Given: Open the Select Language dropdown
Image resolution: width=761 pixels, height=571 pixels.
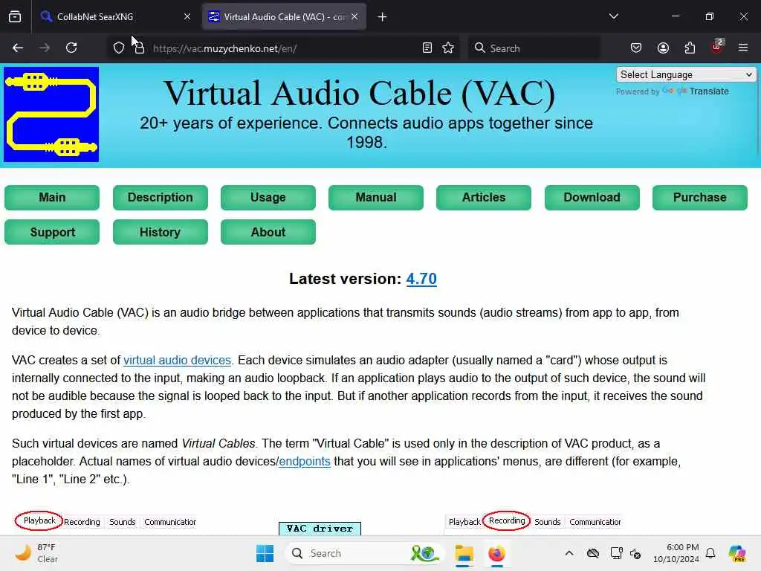Looking at the screenshot, I should pos(686,75).
